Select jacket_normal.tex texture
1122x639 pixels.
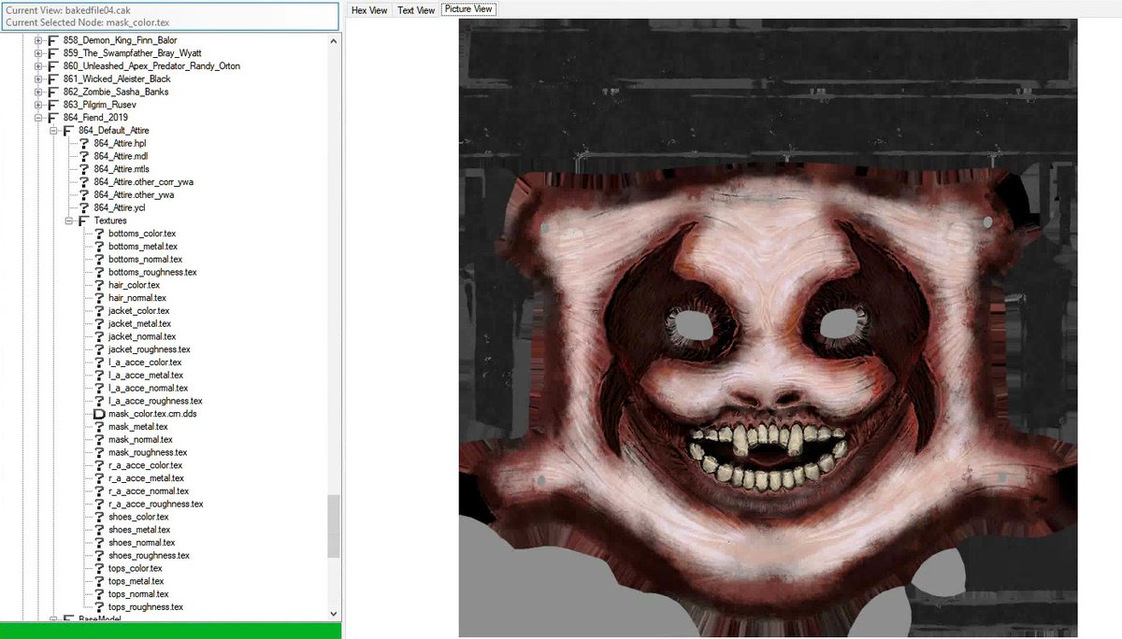click(x=142, y=336)
